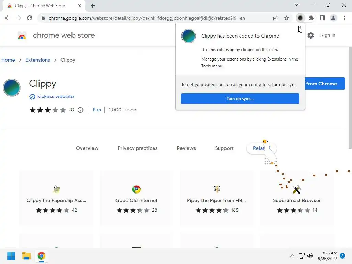Click the Chrome taskbar icon
Image resolution: width=352 pixels, height=264 pixels.
[x=42, y=256]
